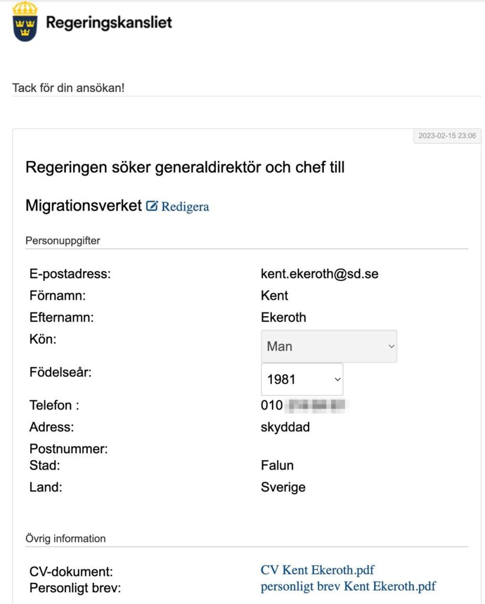The height and width of the screenshot is (604, 485).
Task: Click the 2023-02-15 23:06 timestamp badge
Action: [x=447, y=136]
